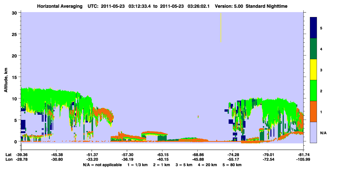
Task: Click the y-axis tick label 30
Action: tap(15, 13)
